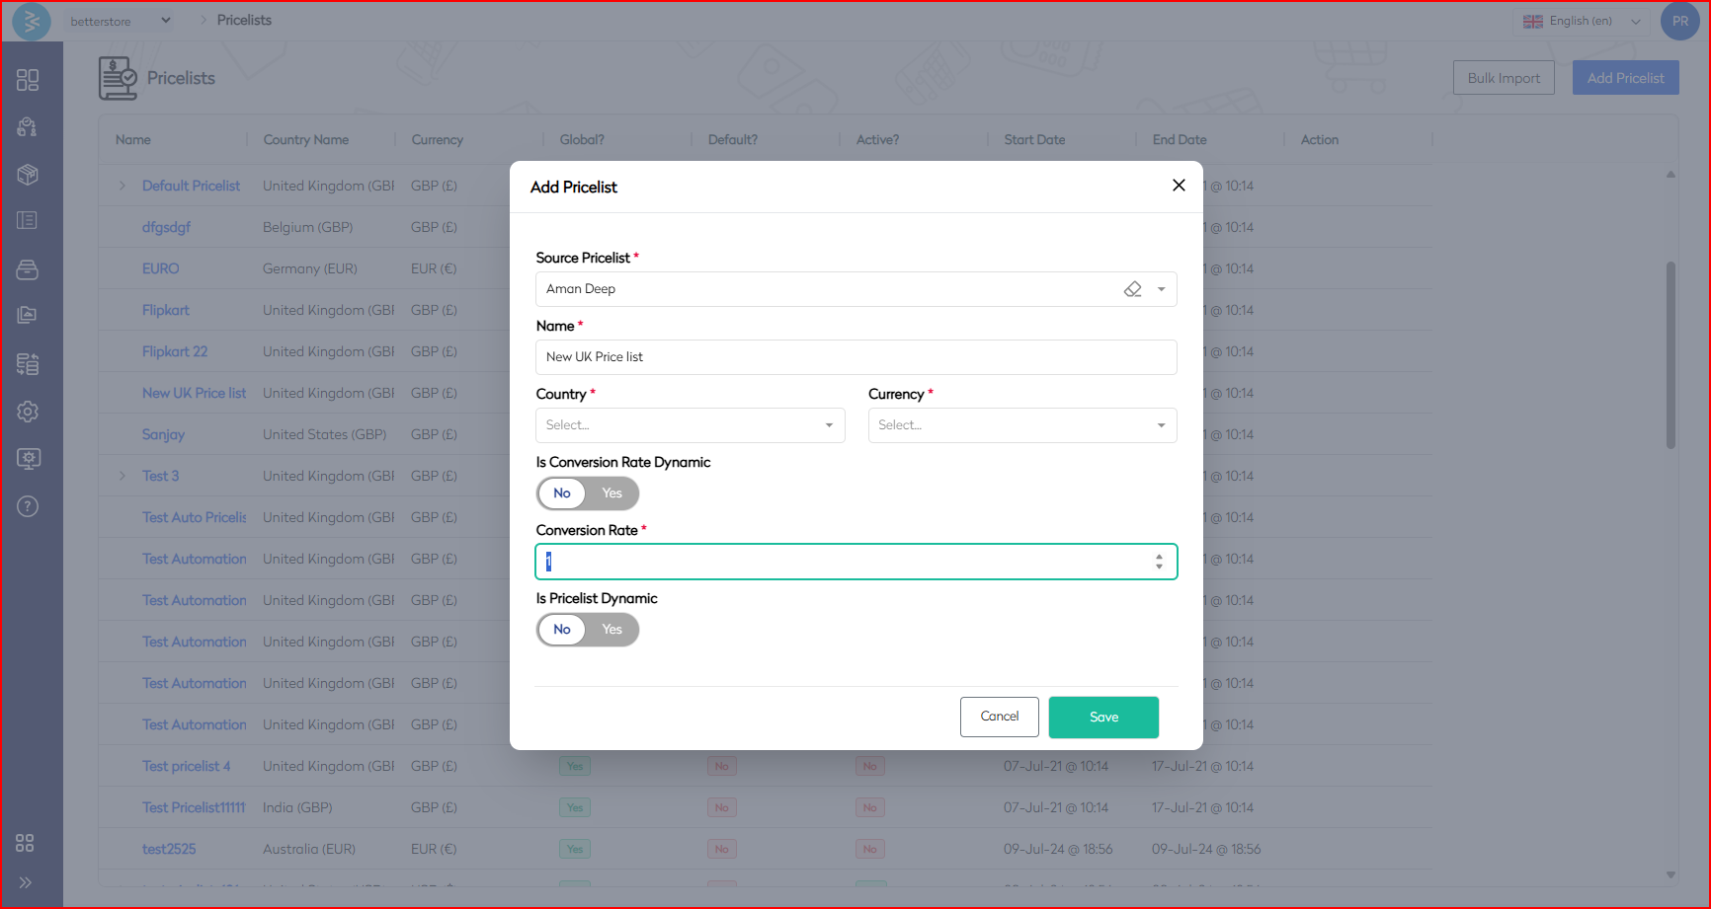
Task: Open the media gallery icon in sidebar
Action: (x=28, y=315)
